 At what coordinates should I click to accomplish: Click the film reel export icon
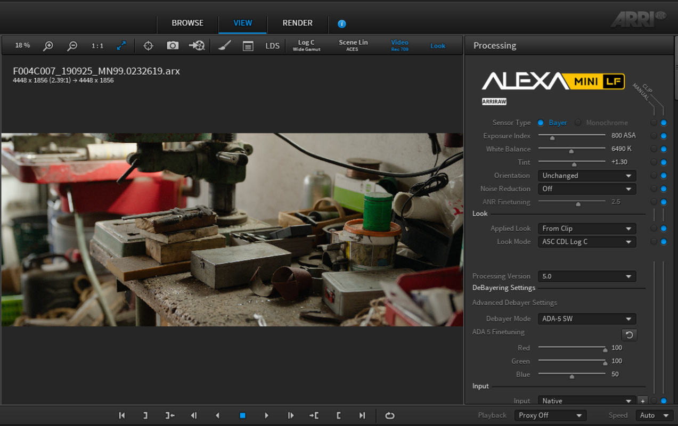click(x=197, y=46)
